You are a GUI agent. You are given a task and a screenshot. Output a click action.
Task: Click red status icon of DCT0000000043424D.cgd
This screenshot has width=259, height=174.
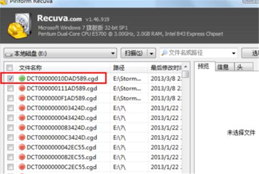pos(22,118)
